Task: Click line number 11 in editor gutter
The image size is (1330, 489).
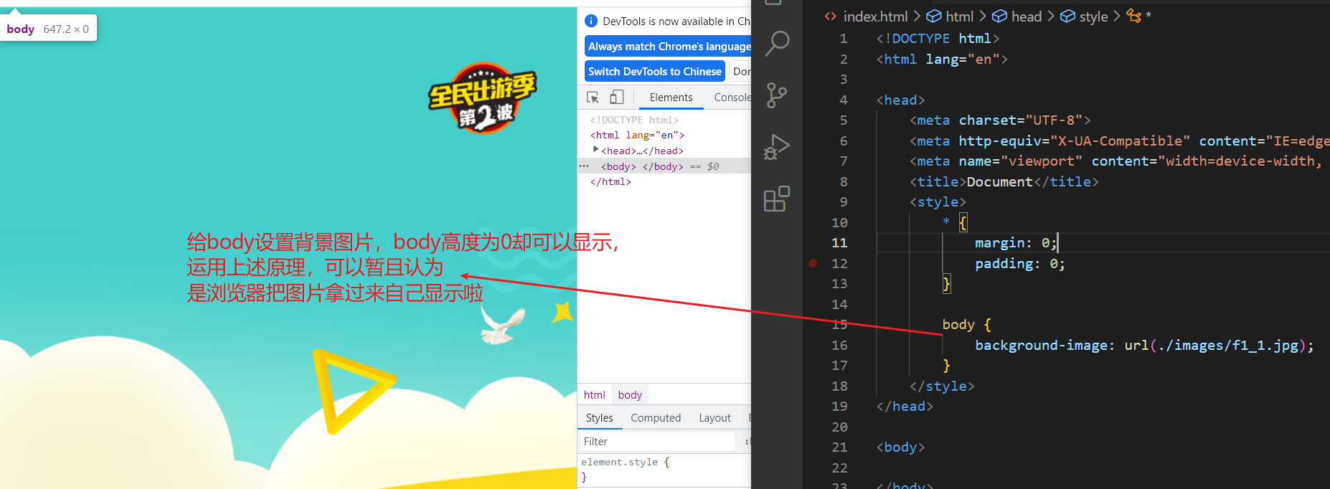Action: coord(839,243)
